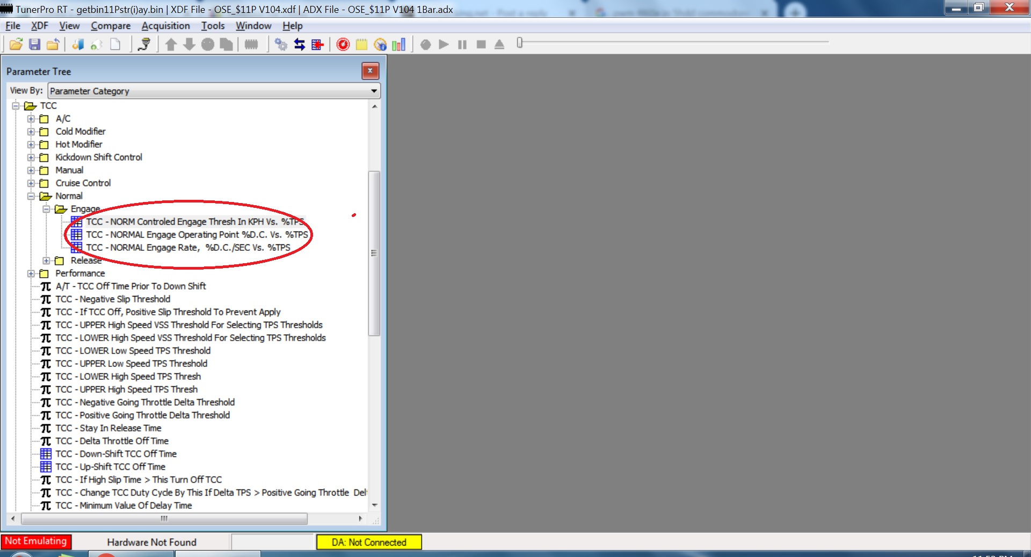
Task: Click the play button in toolbar
Action: tap(444, 45)
